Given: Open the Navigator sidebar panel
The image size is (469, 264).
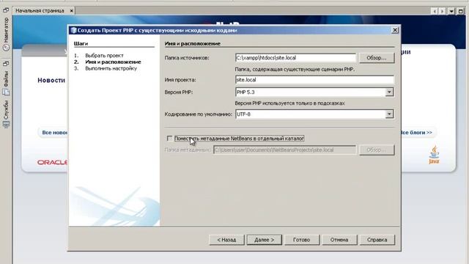Looking at the screenshot, I should pyautogui.click(x=6, y=34).
